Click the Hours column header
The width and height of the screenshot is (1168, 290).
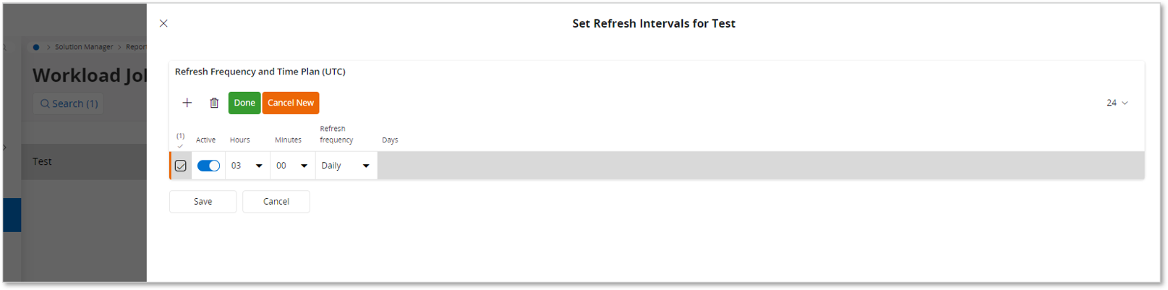pyautogui.click(x=240, y=140)
